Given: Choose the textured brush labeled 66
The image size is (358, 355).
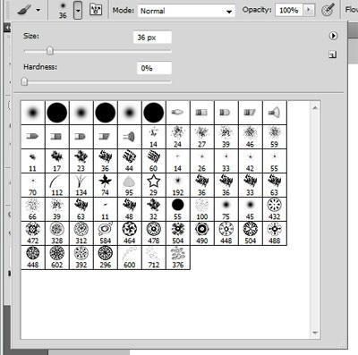Looking at the screenshot, I should pyautogui.click(x=33, y=209).
